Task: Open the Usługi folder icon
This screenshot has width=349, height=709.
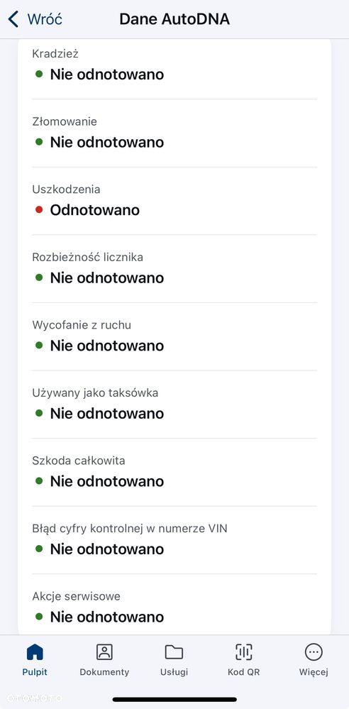Action: [174, 652]
